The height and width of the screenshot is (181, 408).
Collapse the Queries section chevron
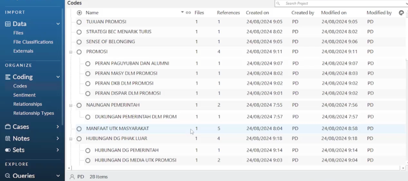point(58,176)
